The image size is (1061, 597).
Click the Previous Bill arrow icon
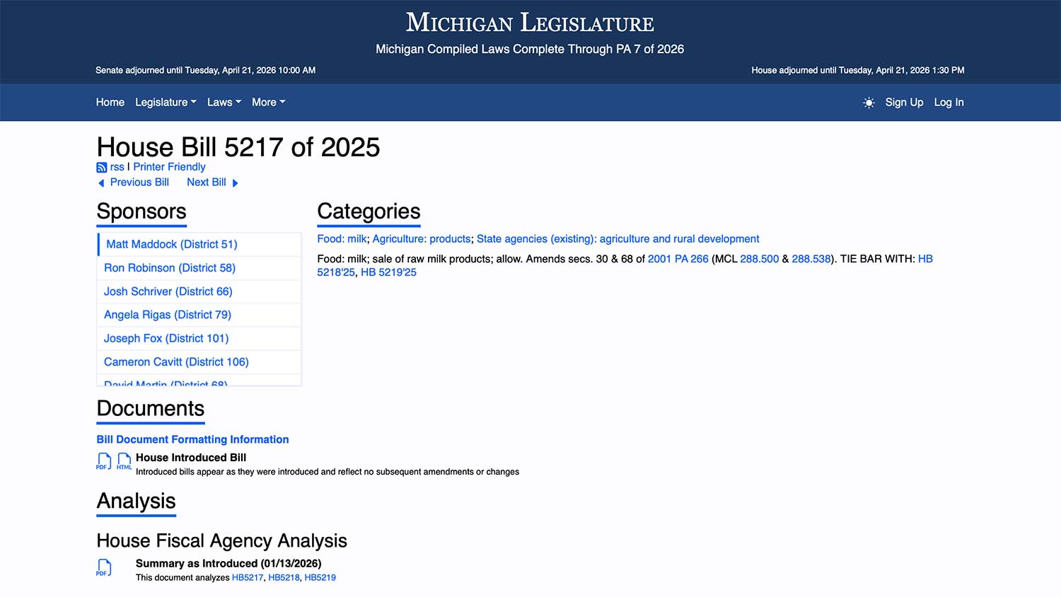coord(100,182)
